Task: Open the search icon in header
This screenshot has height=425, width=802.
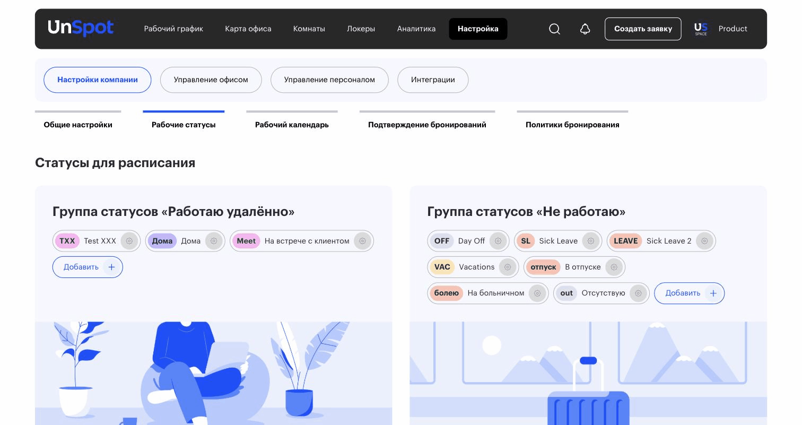Action: [x=554, y=29]
